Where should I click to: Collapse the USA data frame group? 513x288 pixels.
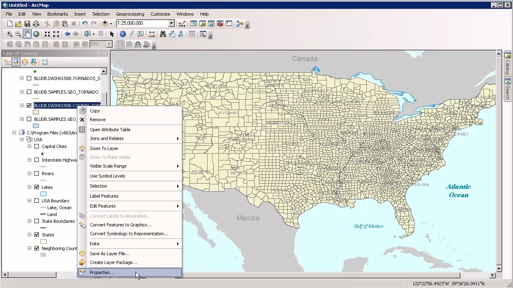coord(22,140)
